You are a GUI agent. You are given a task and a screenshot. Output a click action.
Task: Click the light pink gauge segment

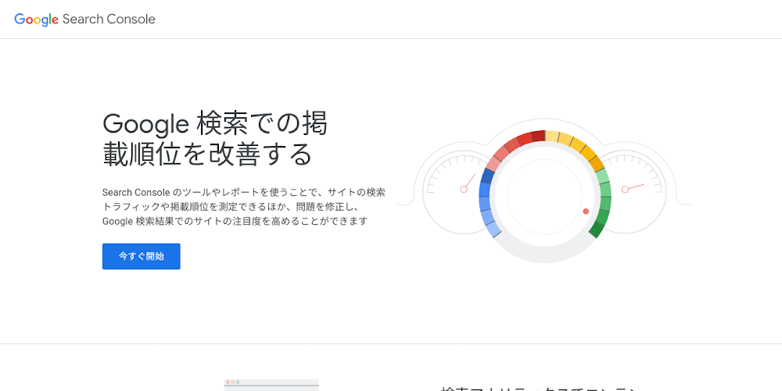click(495, 162)
